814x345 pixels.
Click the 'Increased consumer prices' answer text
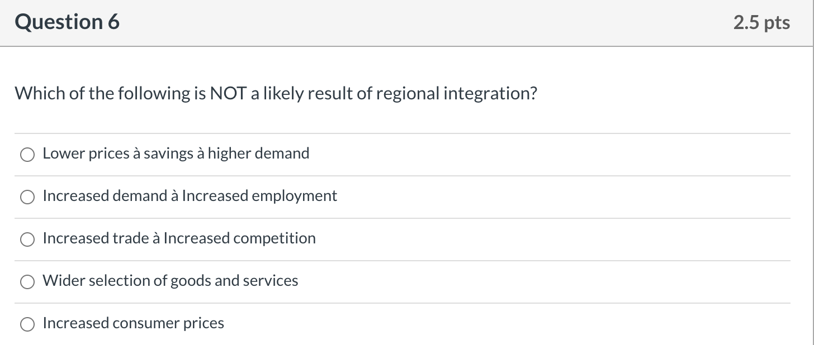[x=133, y=323]
